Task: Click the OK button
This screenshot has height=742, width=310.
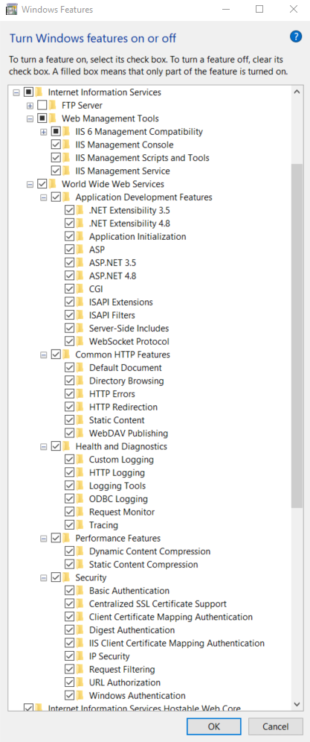Action: coord(213,726)
